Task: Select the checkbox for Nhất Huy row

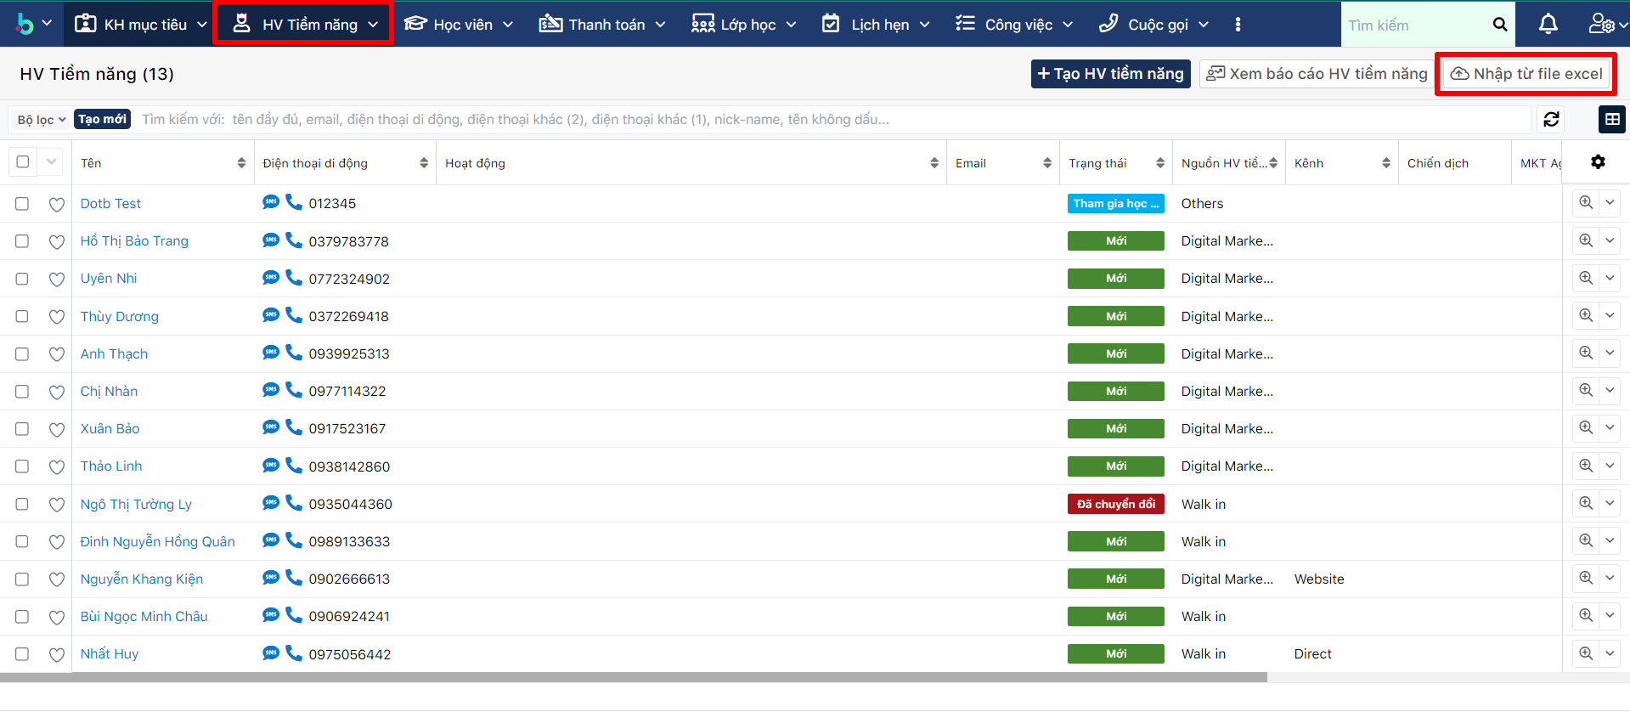Action: [x=22, y=654]
